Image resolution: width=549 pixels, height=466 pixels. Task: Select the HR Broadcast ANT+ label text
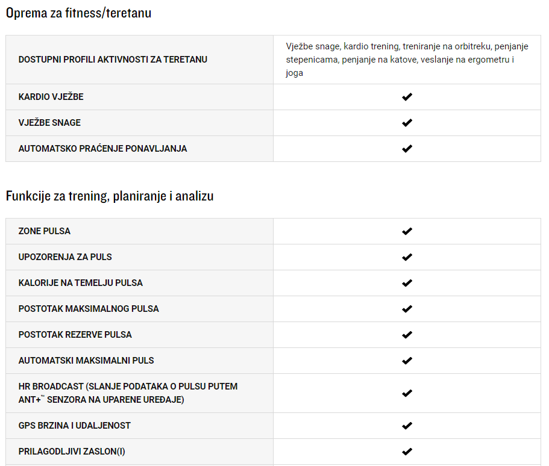click(x=128, y=393)
